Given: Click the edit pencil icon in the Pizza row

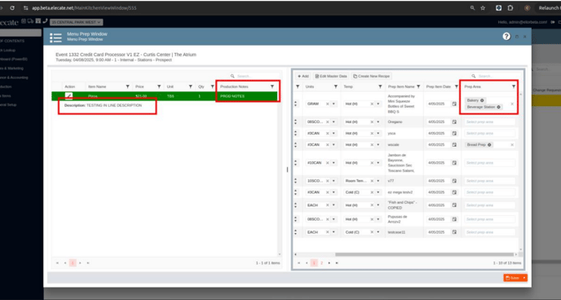Looking at the screenshot, I should pyautogui.click(x=68, y=96).
